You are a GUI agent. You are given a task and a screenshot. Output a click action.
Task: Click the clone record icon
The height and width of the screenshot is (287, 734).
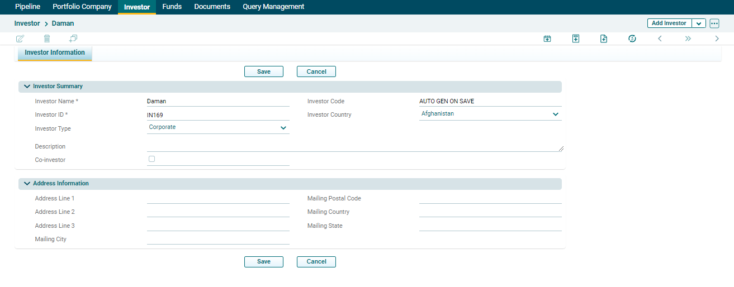[x=73, y=39]
